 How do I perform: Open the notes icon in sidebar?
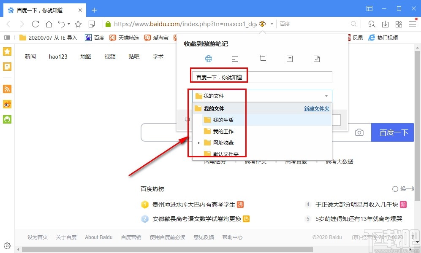(7, 67)
